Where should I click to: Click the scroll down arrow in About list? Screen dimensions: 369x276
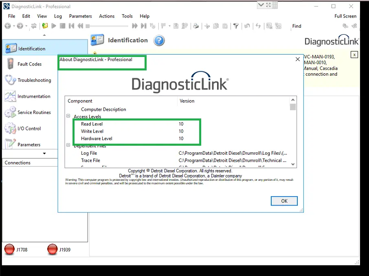tap(293, 164)
